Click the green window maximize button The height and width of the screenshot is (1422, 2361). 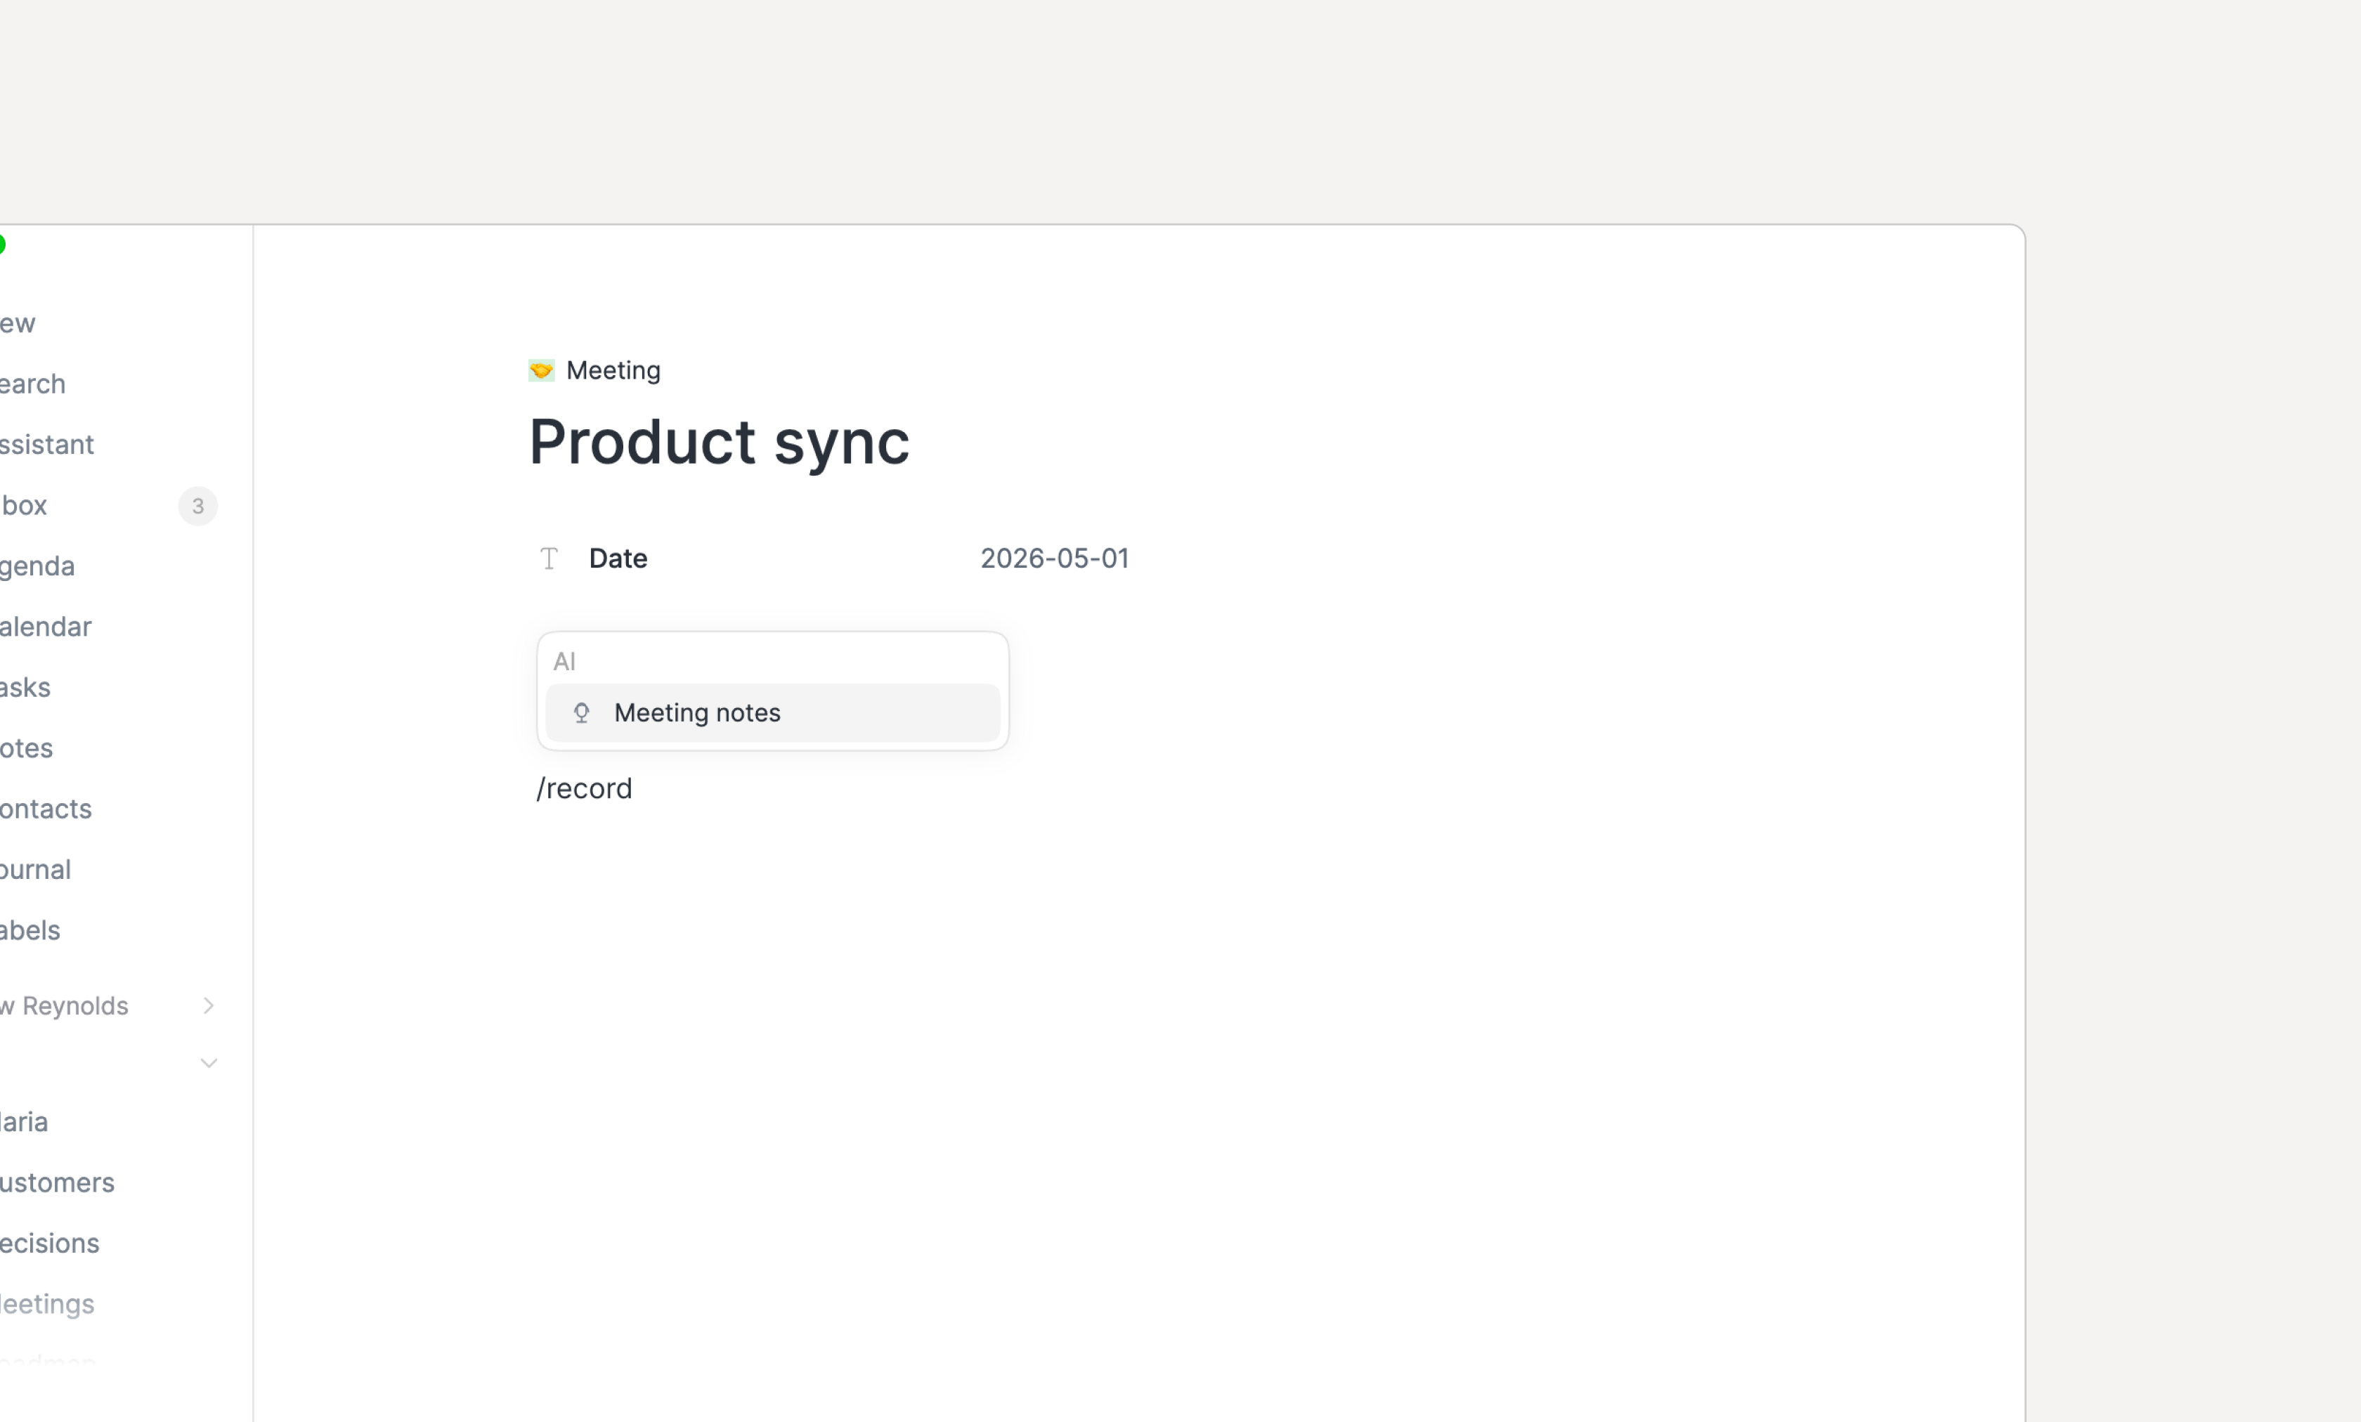click(1, 245)
